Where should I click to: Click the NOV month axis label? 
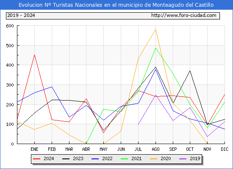[x=207, y=149]
